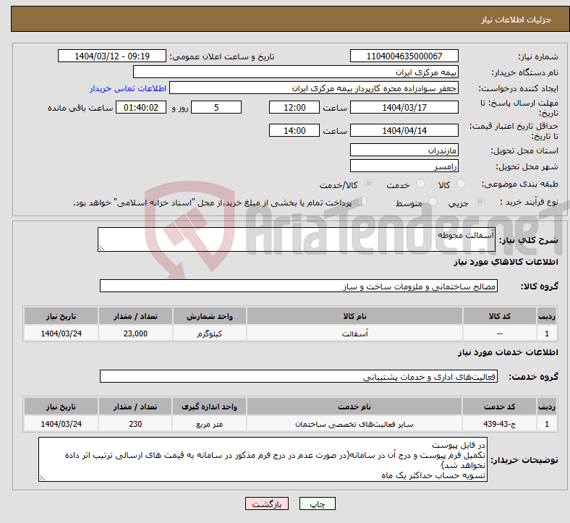570x523 pixels.
Task: Click the resize handle of buyer notes area
Action: point(42,478)
